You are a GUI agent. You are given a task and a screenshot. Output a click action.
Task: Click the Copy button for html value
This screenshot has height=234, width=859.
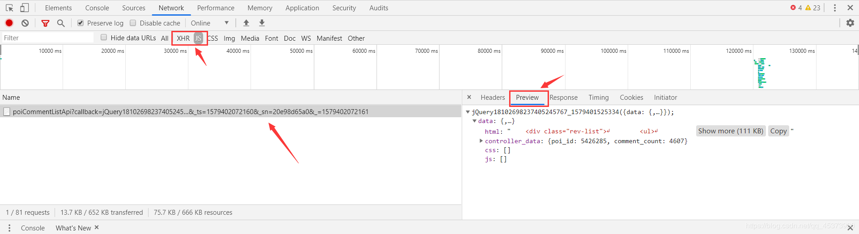(x=778, y=131)
